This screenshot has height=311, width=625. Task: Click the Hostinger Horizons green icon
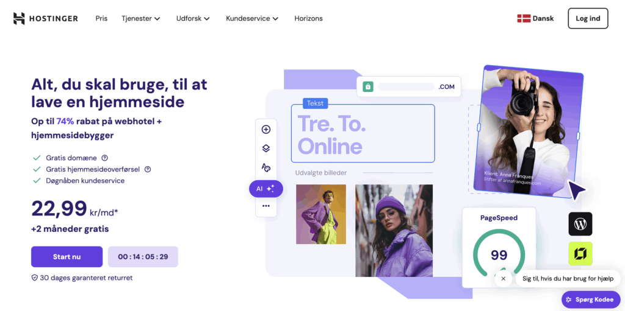point(580,254)
